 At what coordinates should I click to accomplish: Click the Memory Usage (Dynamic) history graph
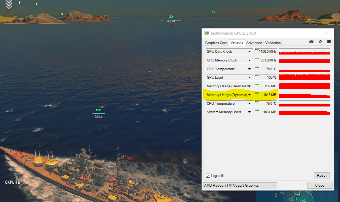(304, 95)
